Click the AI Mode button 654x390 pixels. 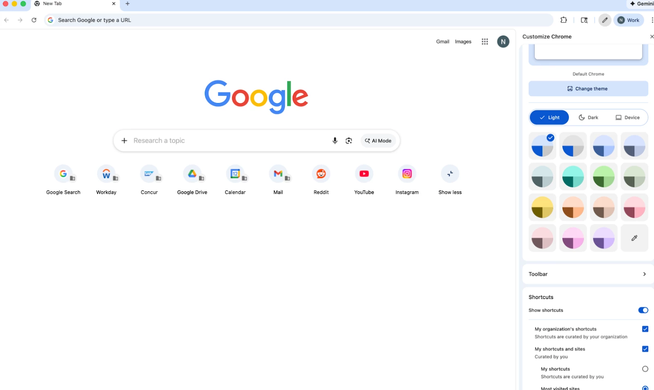coord(378,141)
